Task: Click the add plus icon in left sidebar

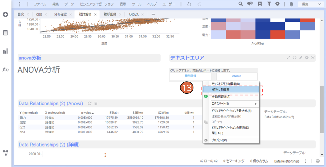Action: pyautogui.click(x=6, y=15)
